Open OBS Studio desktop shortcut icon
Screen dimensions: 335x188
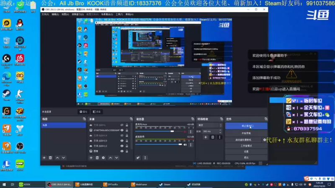coord(20,147)
